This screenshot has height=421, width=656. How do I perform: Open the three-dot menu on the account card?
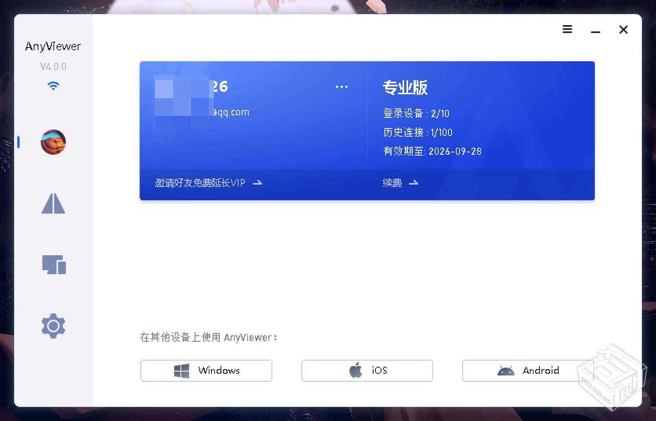point(341,86)
